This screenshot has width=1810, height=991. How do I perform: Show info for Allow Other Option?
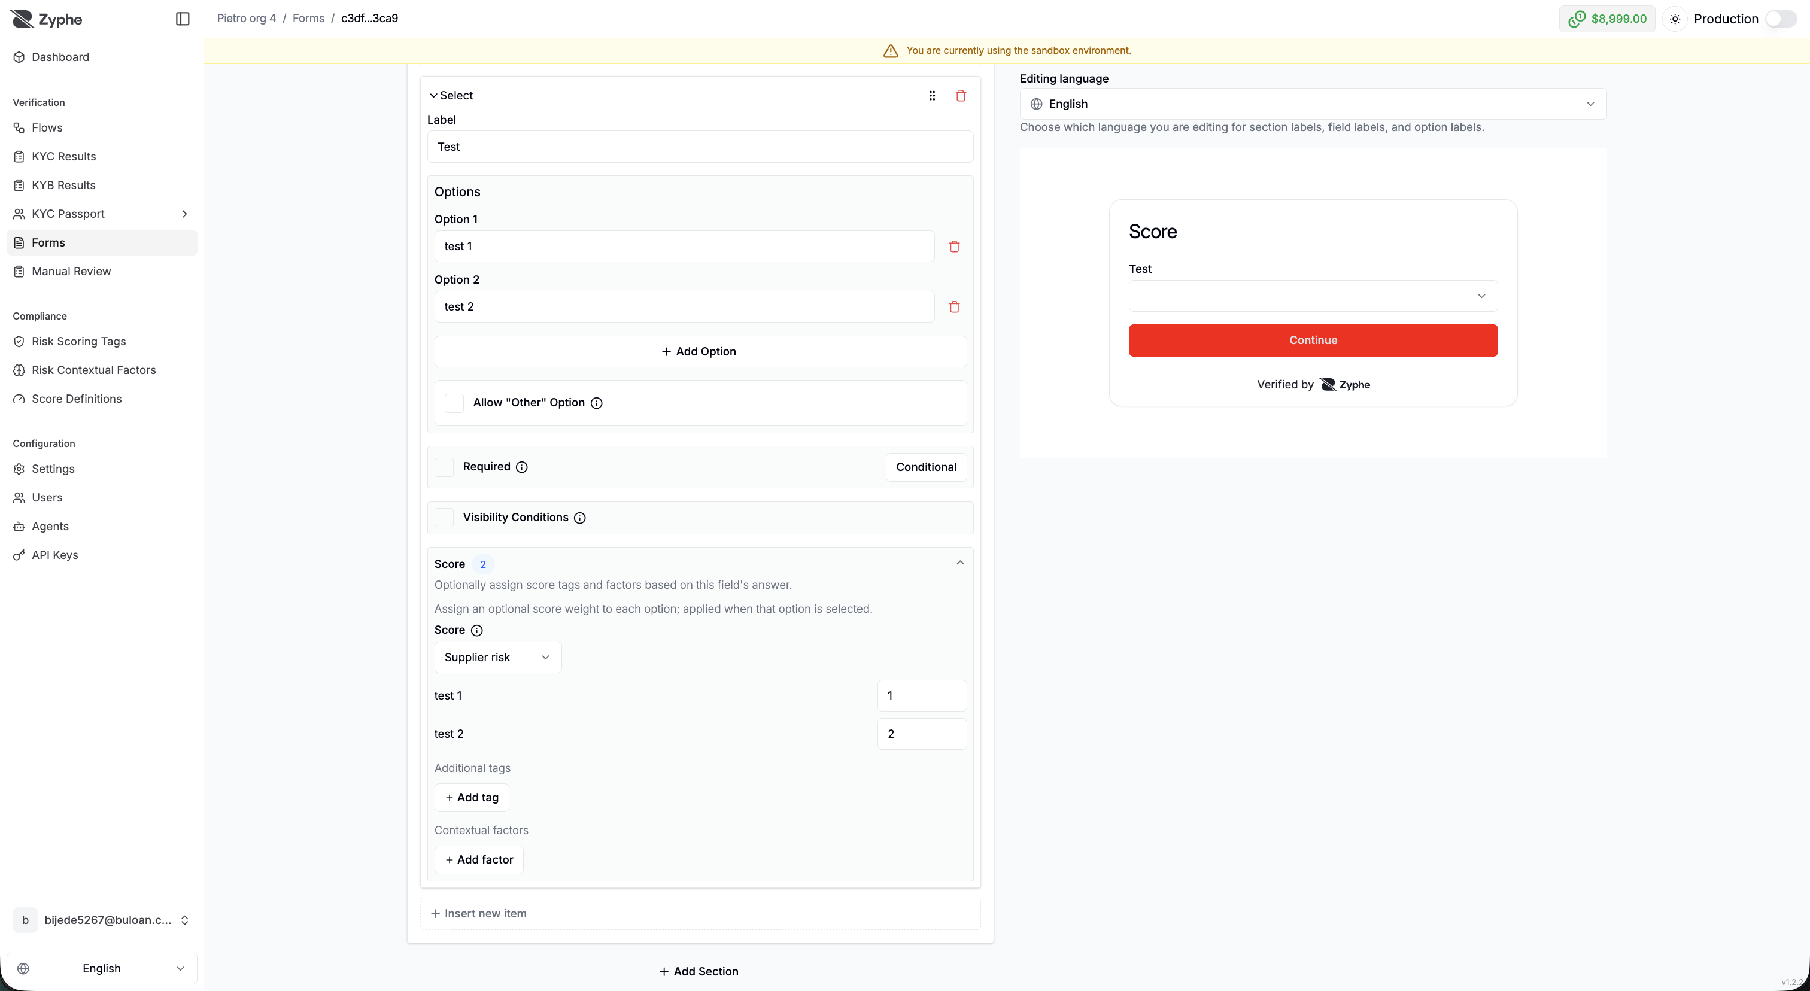[596, 403]
